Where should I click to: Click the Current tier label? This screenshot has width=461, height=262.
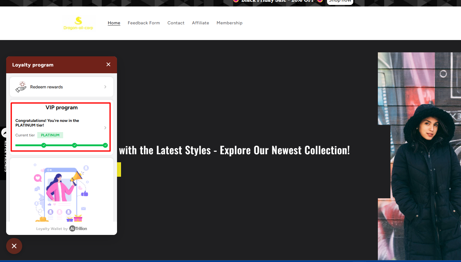click(25, 135)
